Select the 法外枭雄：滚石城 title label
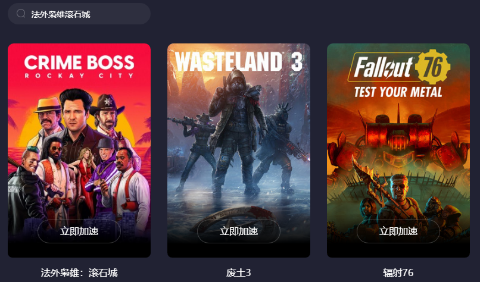This screenshot has width=480, height=282. pyautogui.click(x=79, y=272)
